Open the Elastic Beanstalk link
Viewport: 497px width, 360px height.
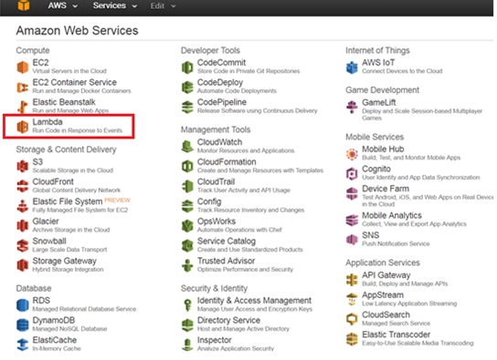(64, 102)
